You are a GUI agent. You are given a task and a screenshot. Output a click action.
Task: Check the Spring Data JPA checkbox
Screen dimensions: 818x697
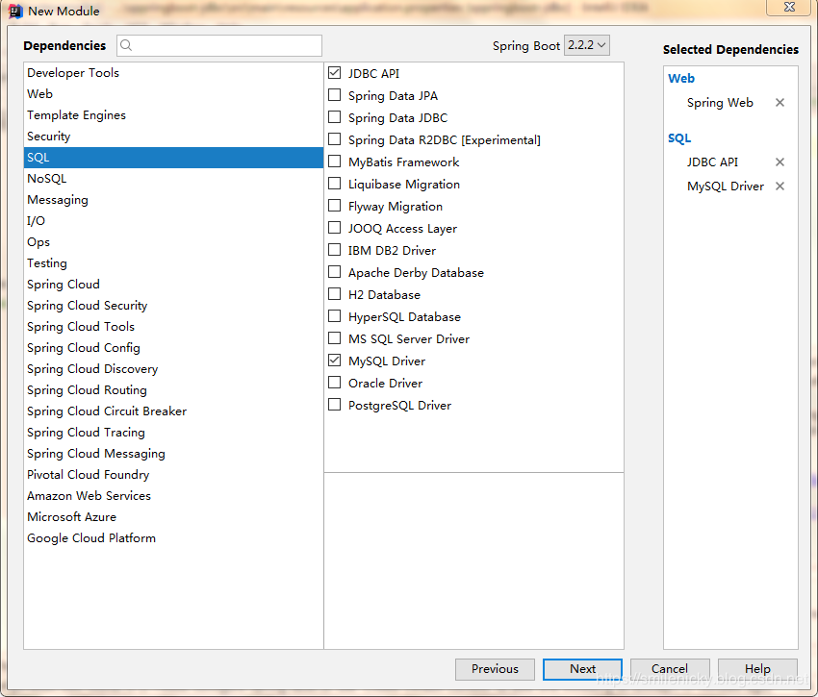point(334,95)
